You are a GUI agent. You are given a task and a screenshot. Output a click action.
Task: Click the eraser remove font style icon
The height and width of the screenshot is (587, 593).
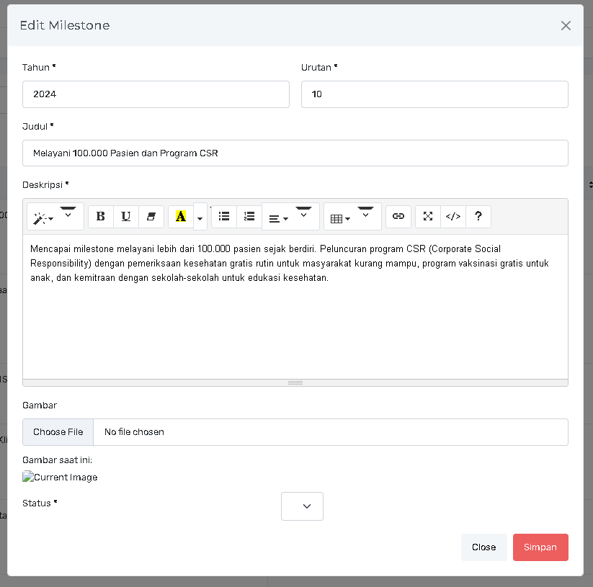pyautogui.click(x=151, y=217)
